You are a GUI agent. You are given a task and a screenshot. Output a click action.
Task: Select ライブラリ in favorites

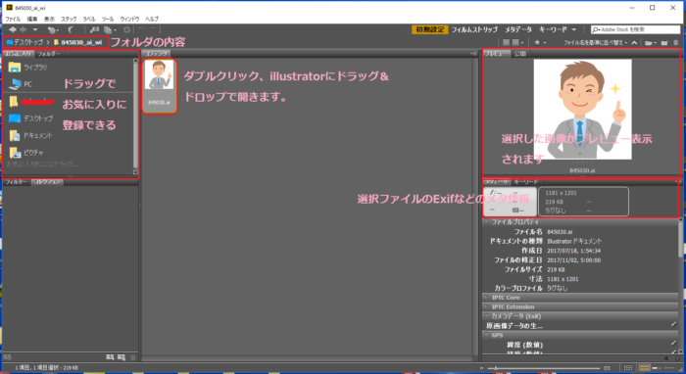(x=28, y=68)
